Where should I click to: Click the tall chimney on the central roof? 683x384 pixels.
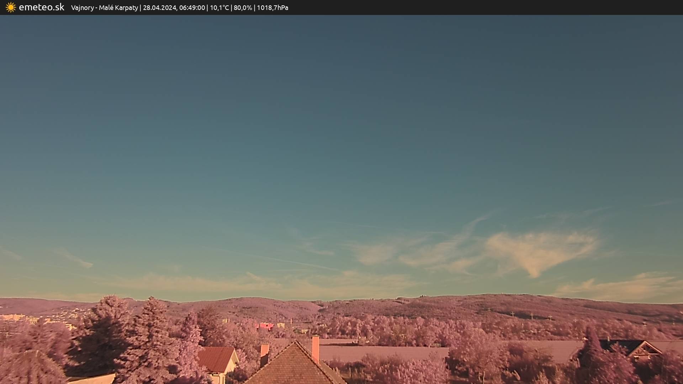click(315, 348)
